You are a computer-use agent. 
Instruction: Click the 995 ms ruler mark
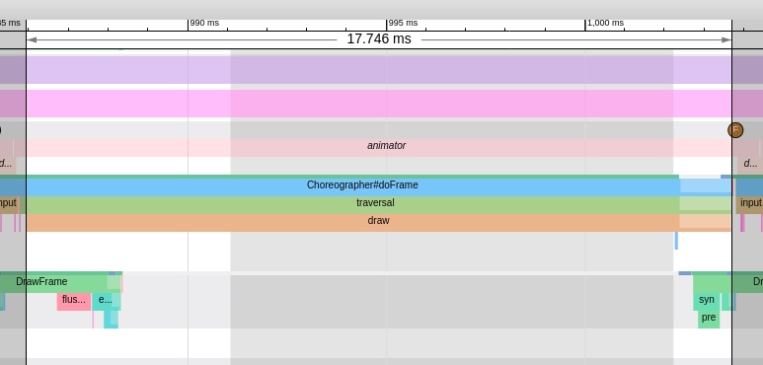tap(403, 23)
